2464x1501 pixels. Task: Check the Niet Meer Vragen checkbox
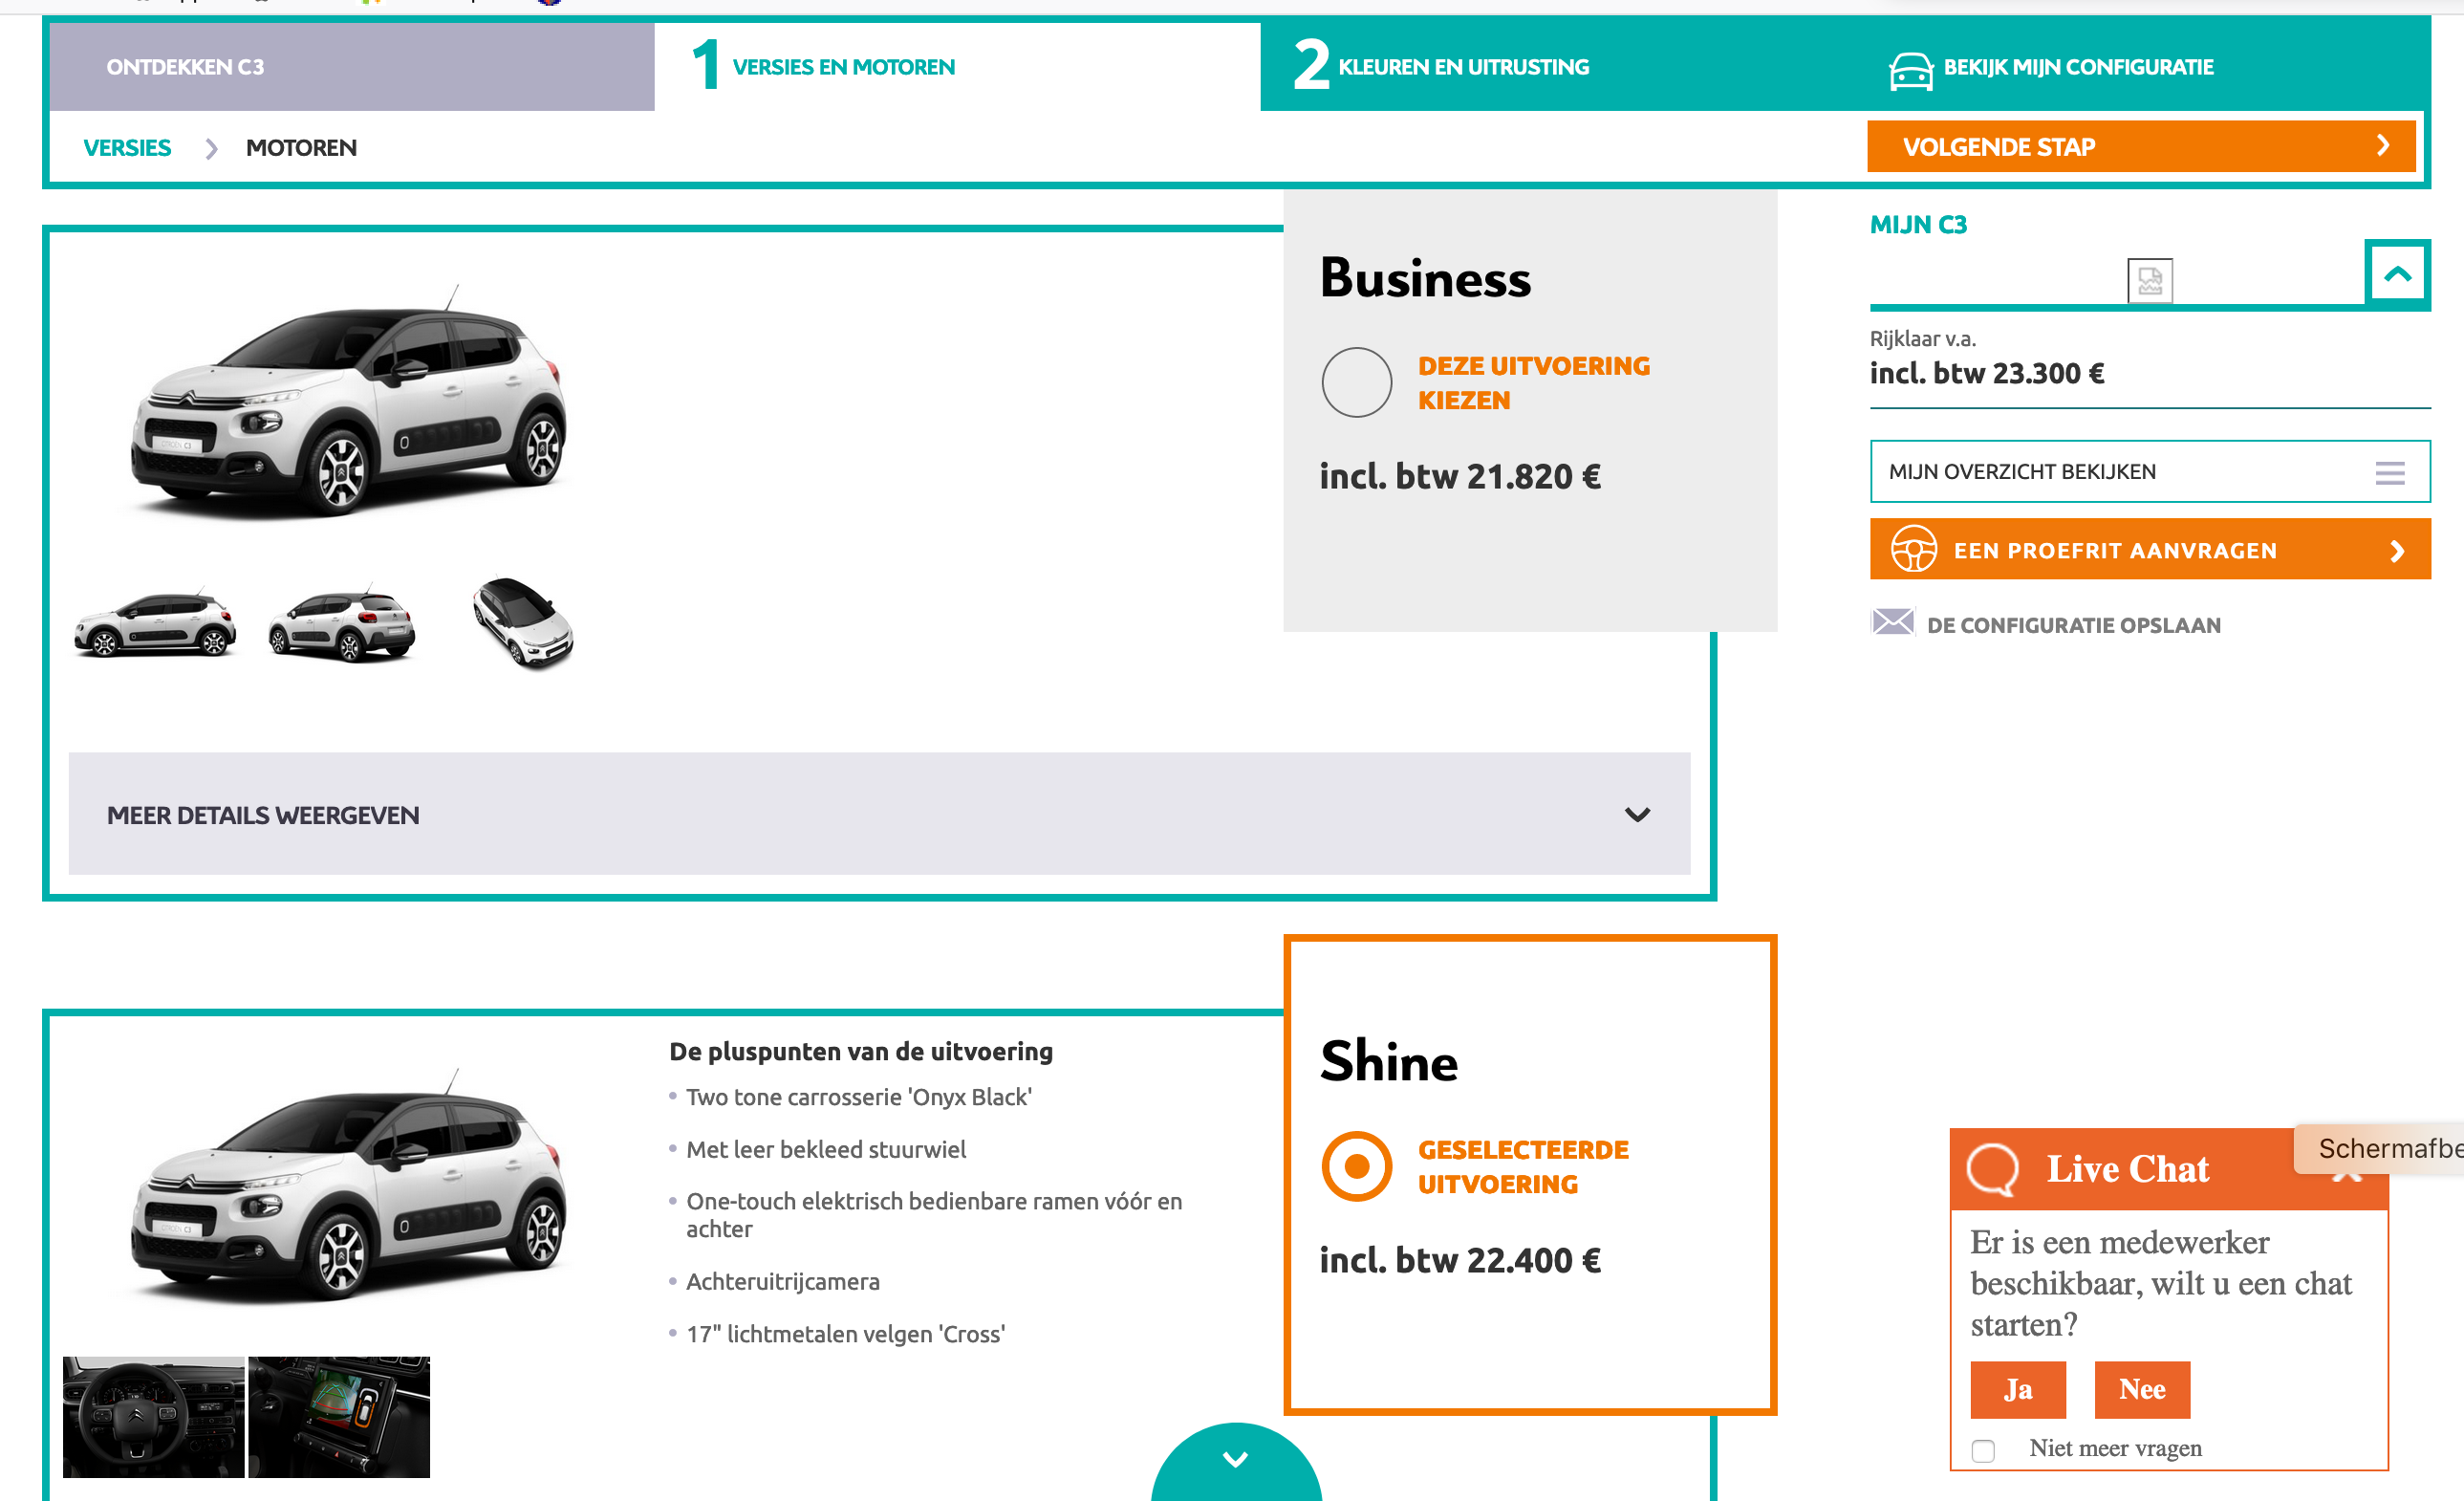pos(1984,1448)
